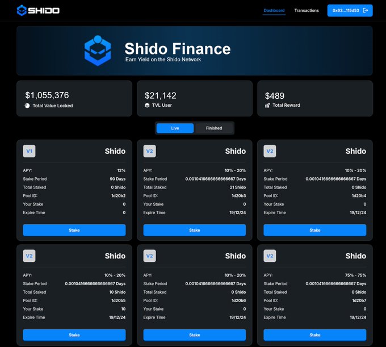386x347 pixels.
Task: Stake in pool 1d20b2
Action: click(x=74, y=230)
